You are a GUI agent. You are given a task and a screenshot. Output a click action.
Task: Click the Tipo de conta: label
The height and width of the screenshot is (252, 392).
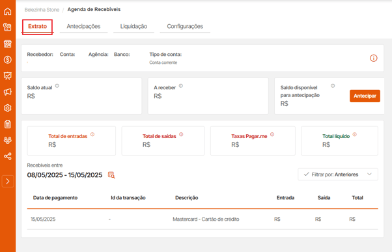165,55
